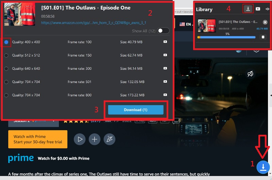Click Watch with Prime free trial button
272x180 pixels.
(x=38, y=139)
